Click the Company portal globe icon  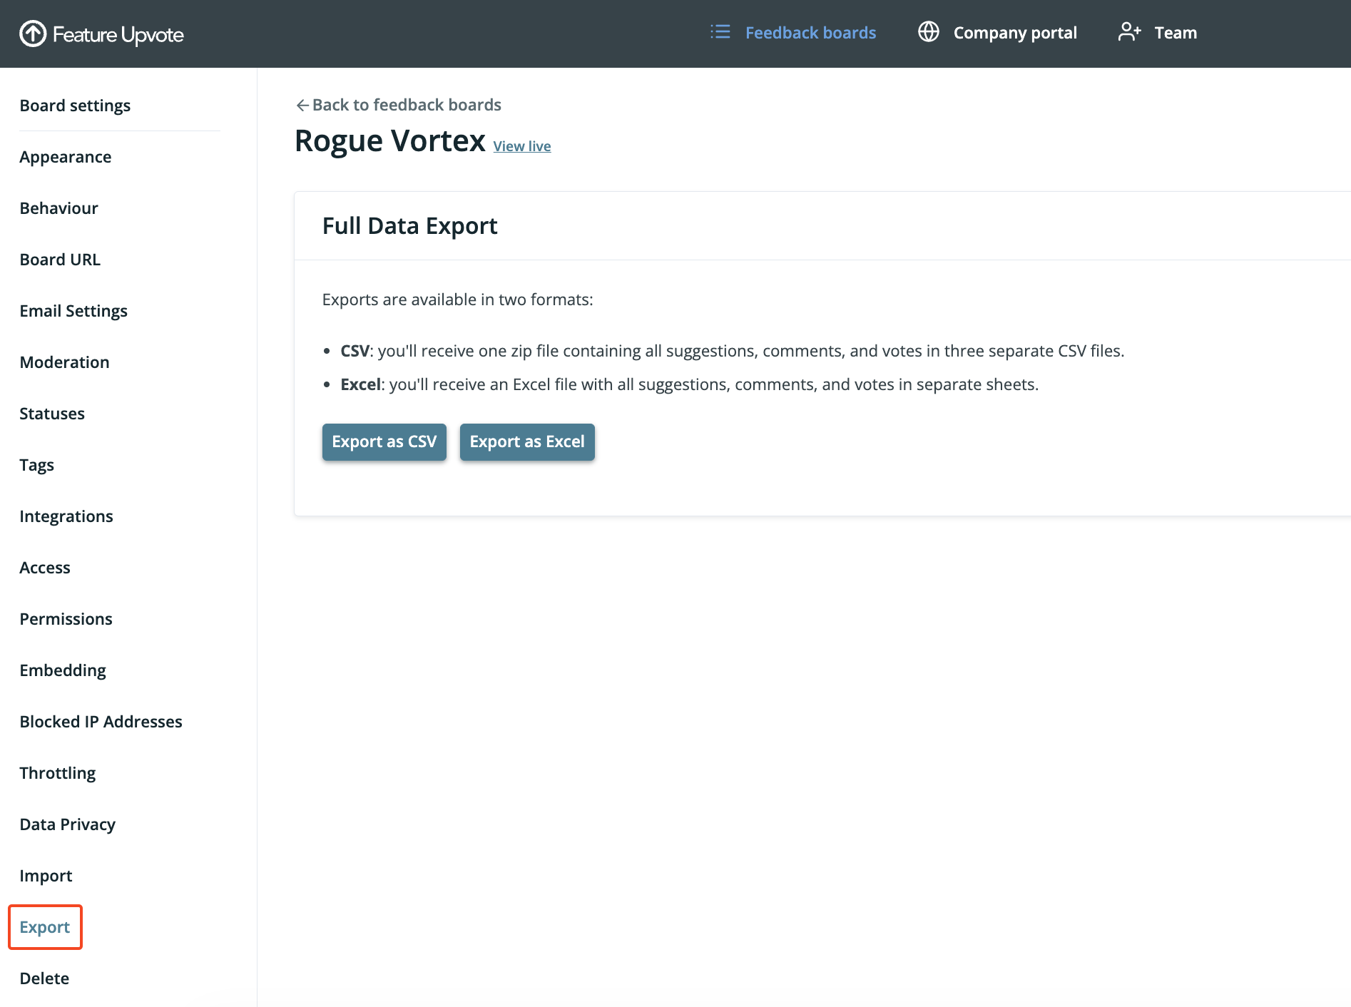[929, 32]
